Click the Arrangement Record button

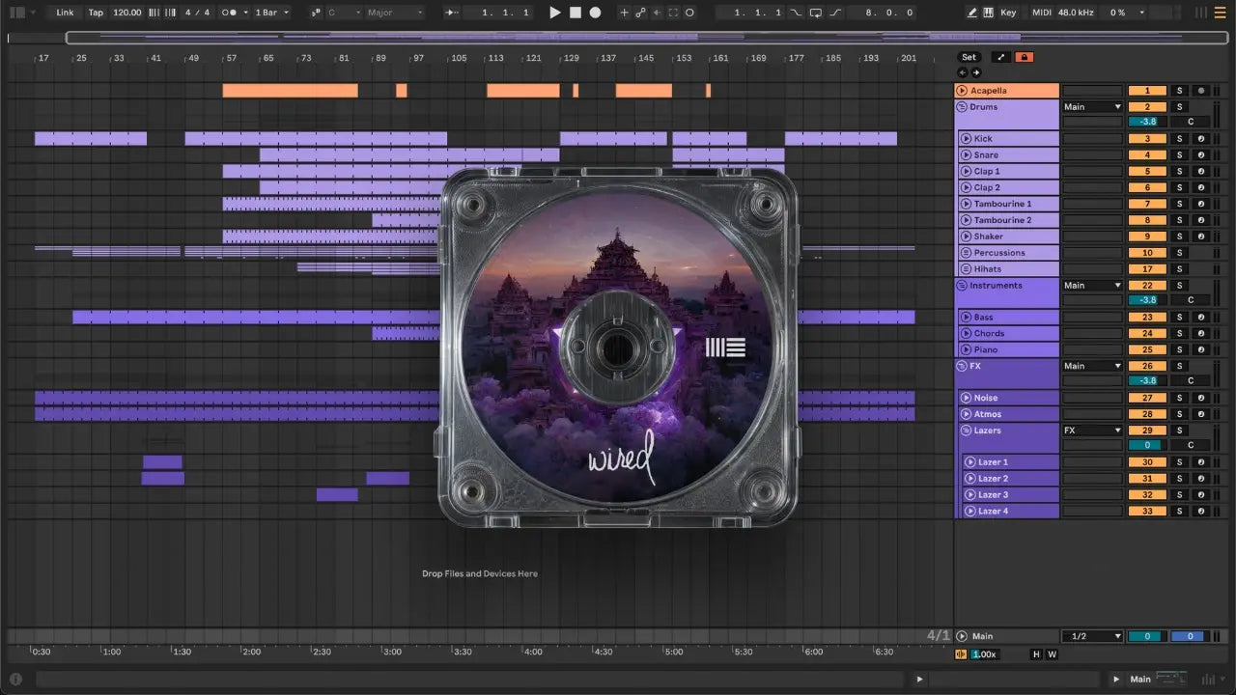click(595, 13)
